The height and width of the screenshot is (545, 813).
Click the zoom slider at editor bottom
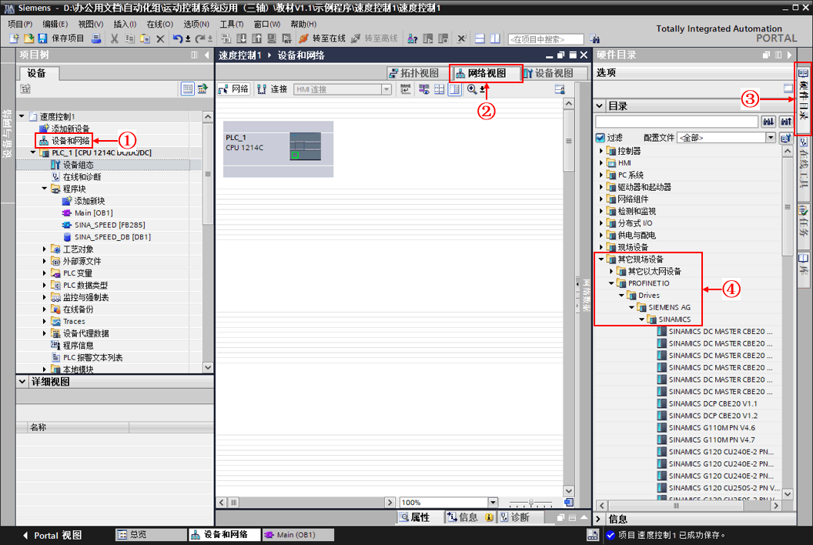pos(530,503)
